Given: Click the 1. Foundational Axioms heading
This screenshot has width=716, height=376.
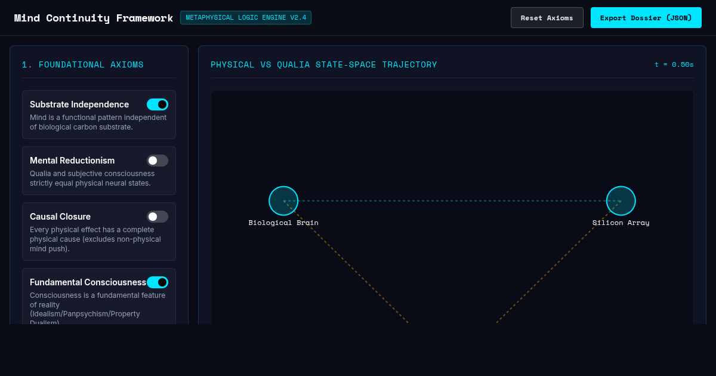Looking at the screenshot, I should tap(83, 64).
